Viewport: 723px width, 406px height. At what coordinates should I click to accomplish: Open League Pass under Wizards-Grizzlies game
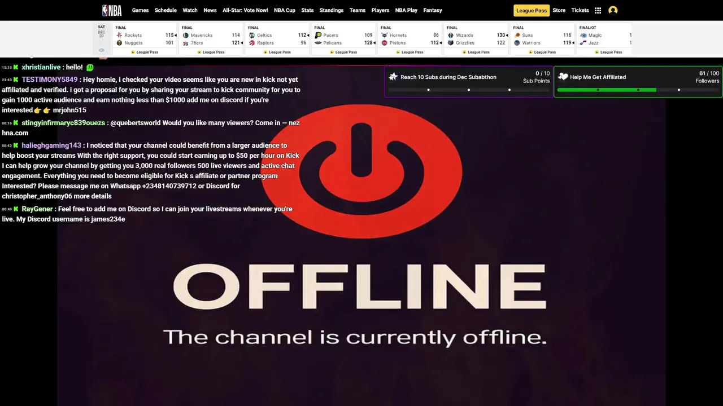(476, 52)
